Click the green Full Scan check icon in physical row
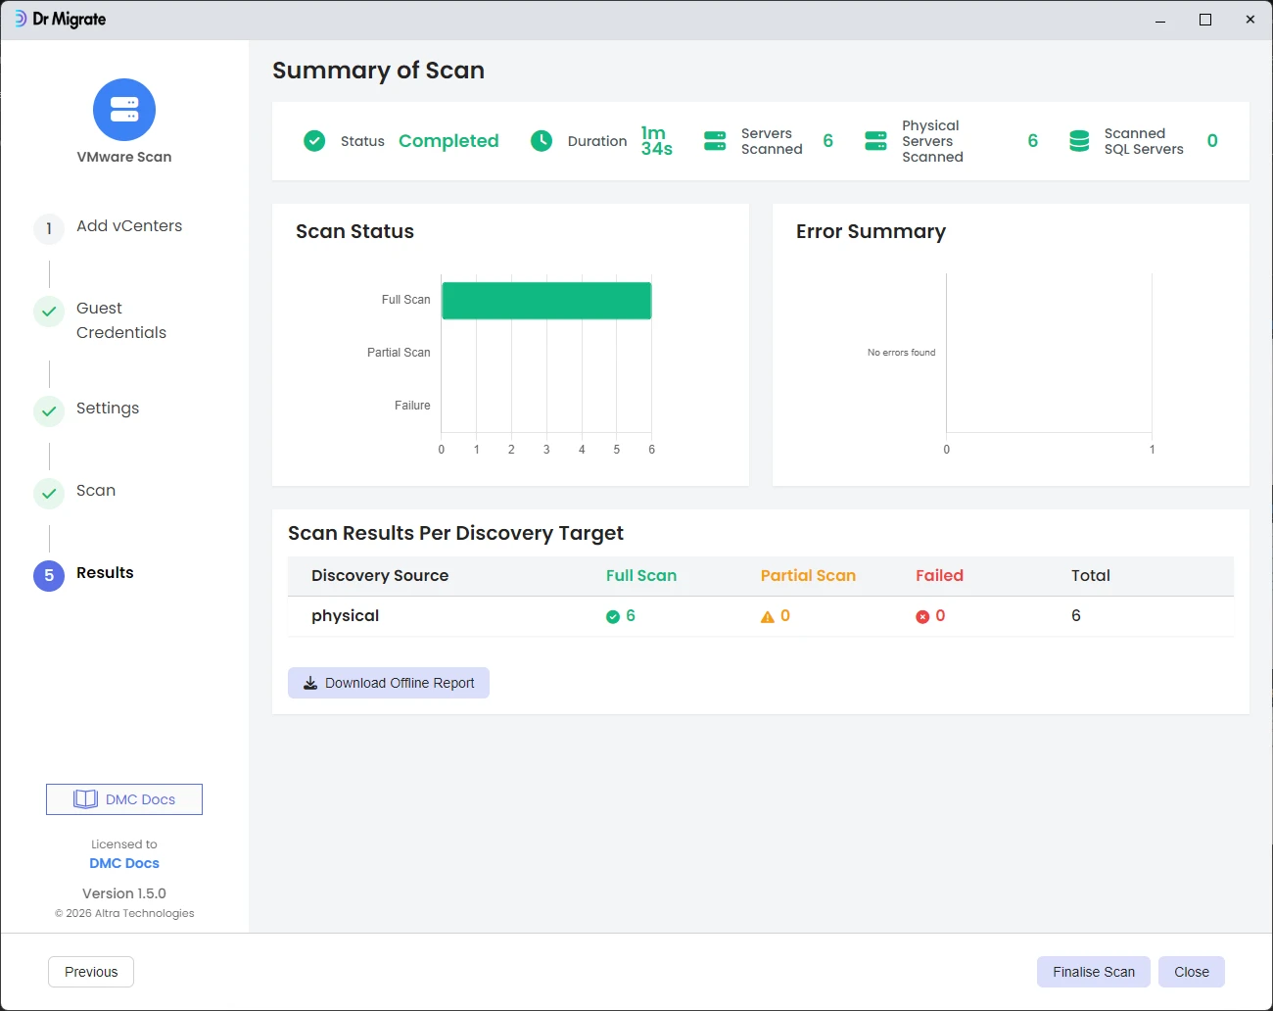This screenshot has width=1273, height=1011. point(613,616)
